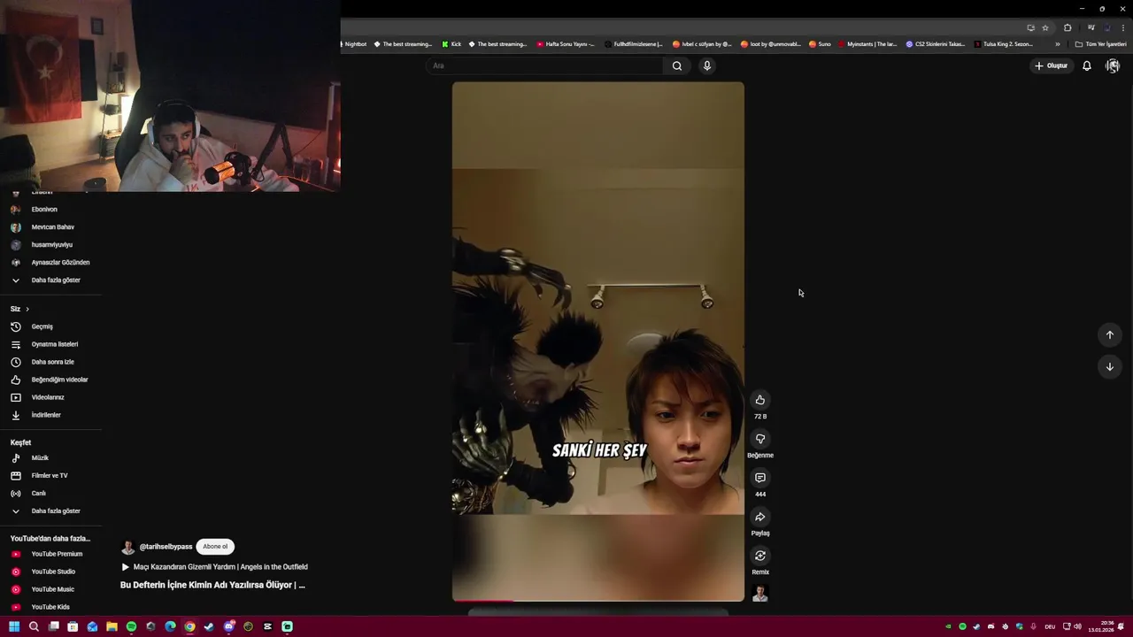
Task: Like the Short with thumbs up
Action: [760, 400]
